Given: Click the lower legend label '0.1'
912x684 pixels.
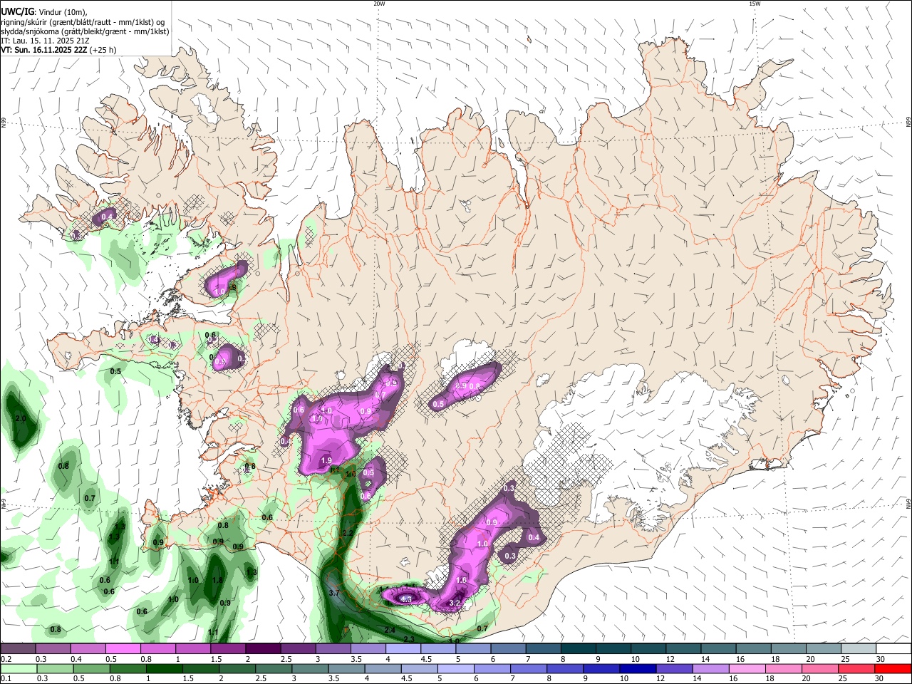Looking at the screenshot, I should (x=6, y=679).
